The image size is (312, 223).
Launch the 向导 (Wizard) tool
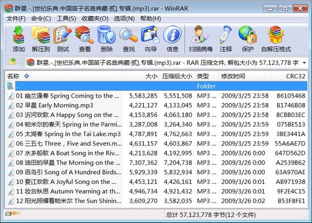(x=150, y=39)
